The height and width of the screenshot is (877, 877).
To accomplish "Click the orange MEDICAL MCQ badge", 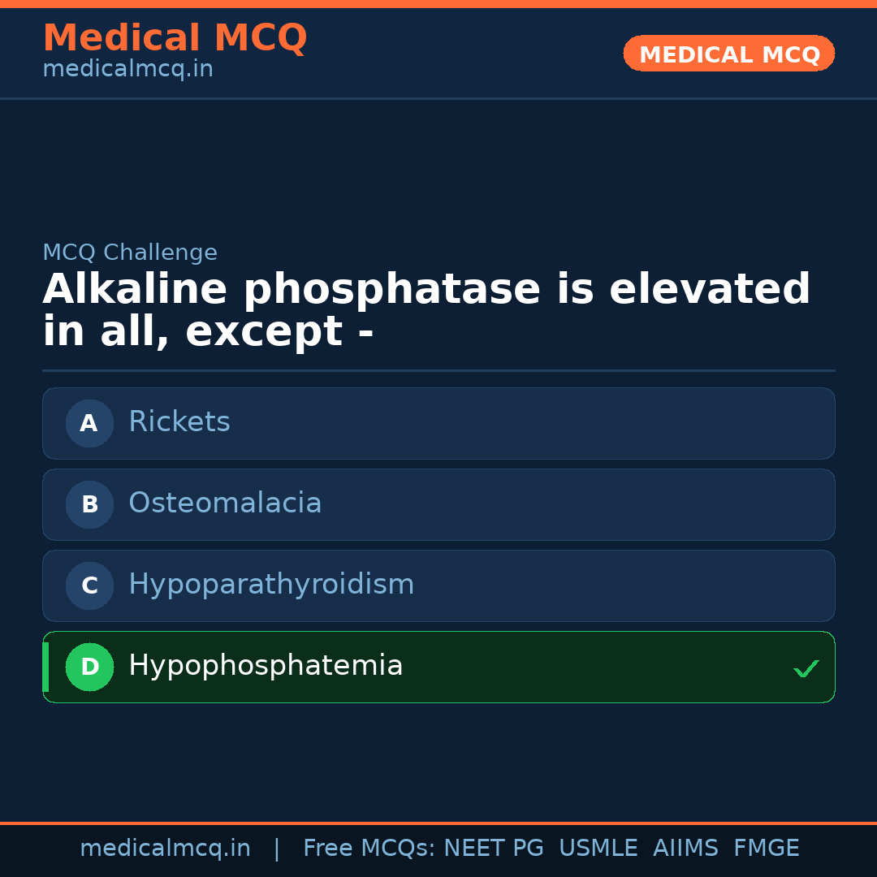I will pyautogui.click(x=728, y=54).
